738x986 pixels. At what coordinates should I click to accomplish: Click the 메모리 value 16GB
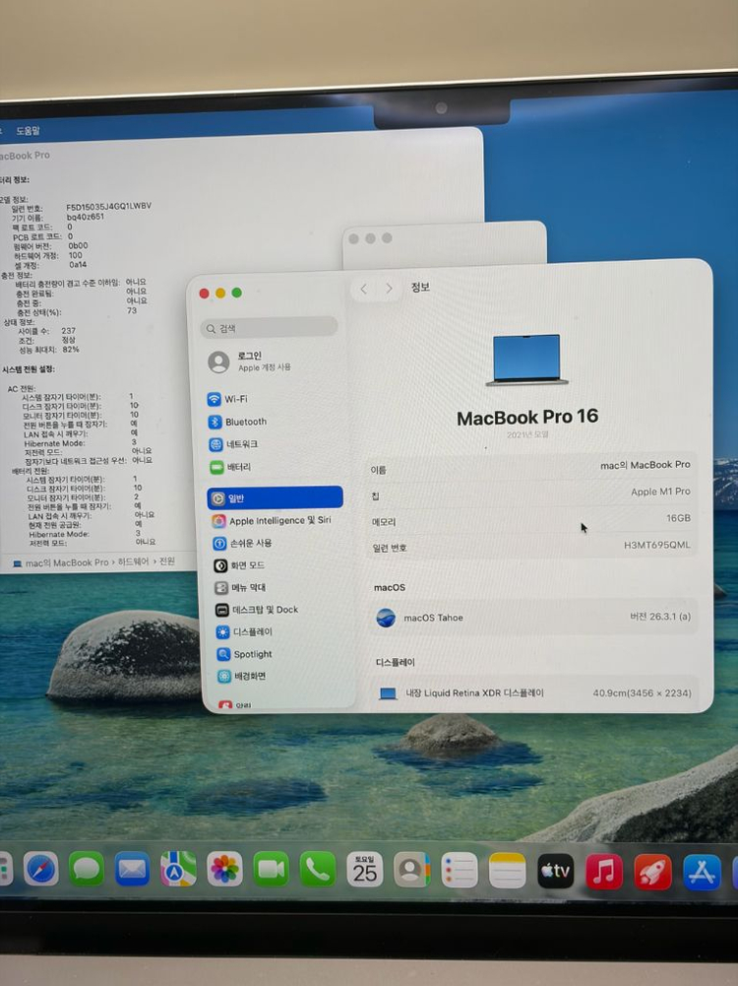click(x=678, y=518)
